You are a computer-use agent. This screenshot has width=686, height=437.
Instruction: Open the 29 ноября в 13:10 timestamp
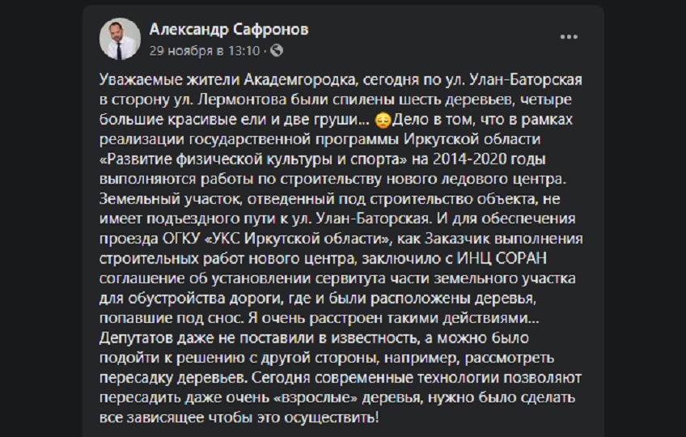pos(205,51)
